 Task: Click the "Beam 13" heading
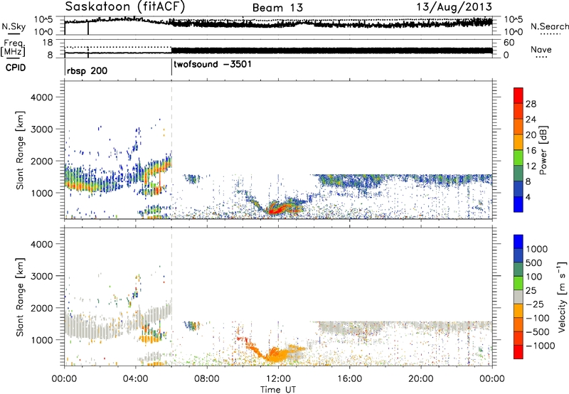click(x=277, y=8)
